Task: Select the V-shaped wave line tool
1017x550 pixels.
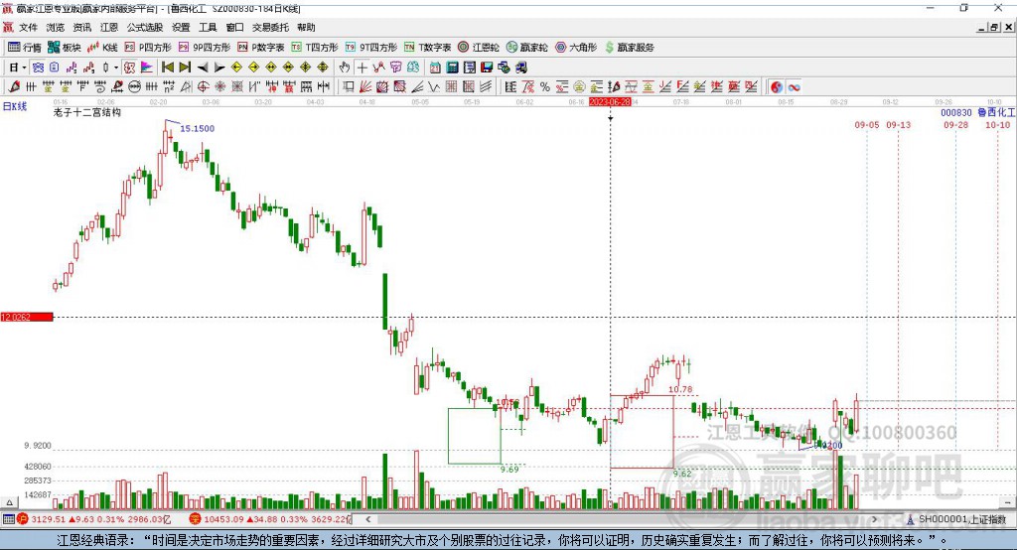Action: click(434, 87)
